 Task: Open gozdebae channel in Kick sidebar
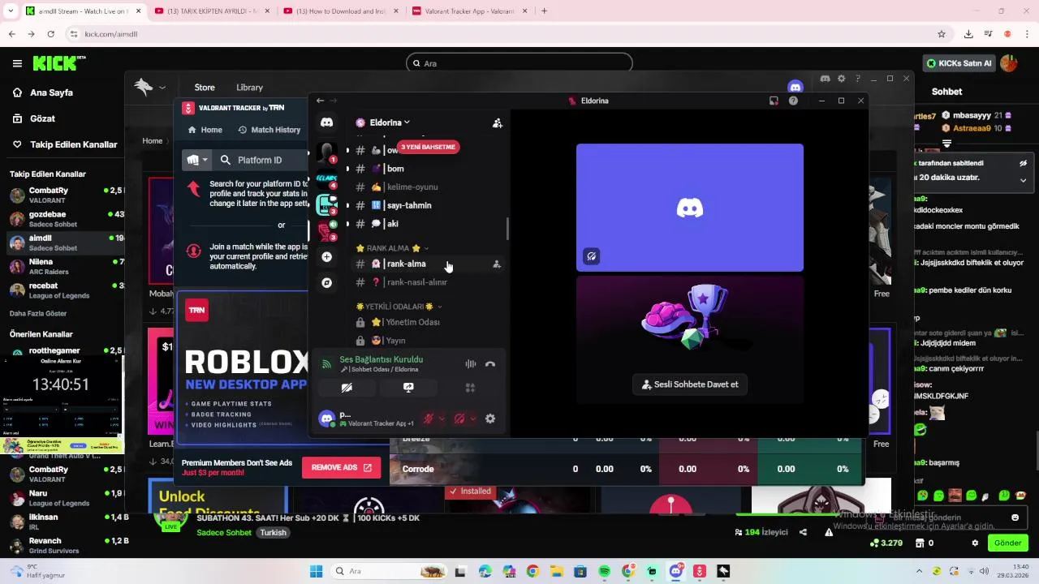[63, 219]
